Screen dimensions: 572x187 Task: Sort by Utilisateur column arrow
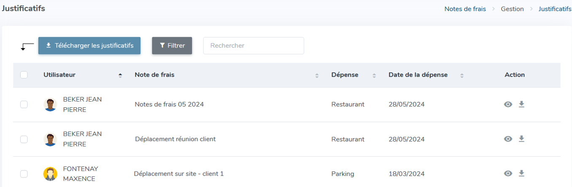click(120, 75)
